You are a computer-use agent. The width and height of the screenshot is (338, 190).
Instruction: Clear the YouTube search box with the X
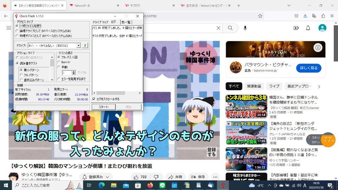point(219,28)
